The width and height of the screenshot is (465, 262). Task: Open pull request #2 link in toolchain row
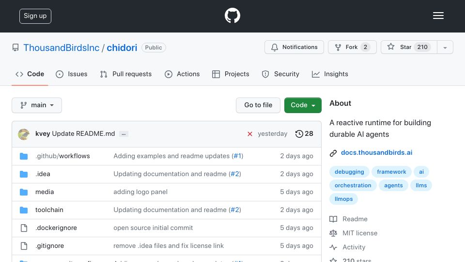coord(235,210)
